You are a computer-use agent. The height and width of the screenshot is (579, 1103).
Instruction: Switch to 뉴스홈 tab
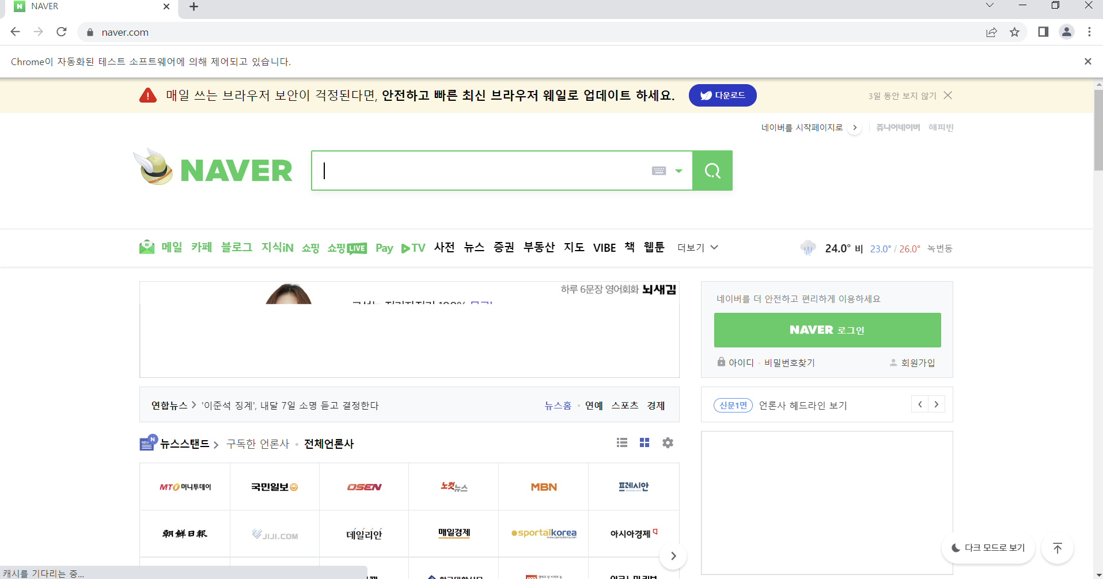click(x=558, y=406)
